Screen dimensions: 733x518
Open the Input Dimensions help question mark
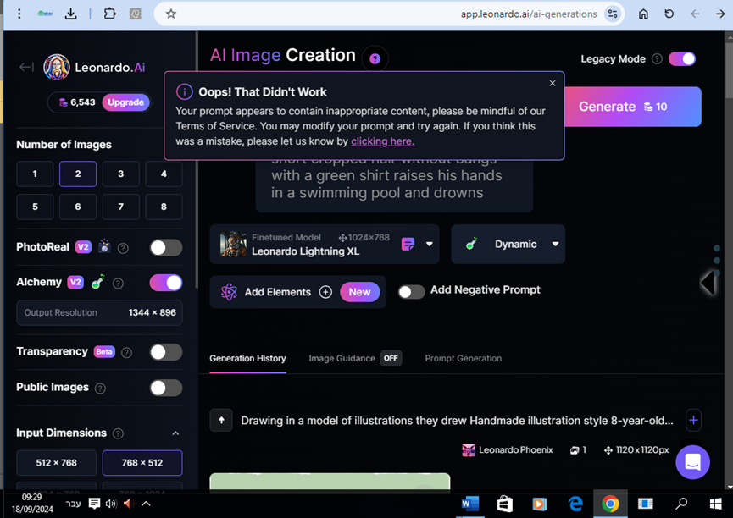119,433
